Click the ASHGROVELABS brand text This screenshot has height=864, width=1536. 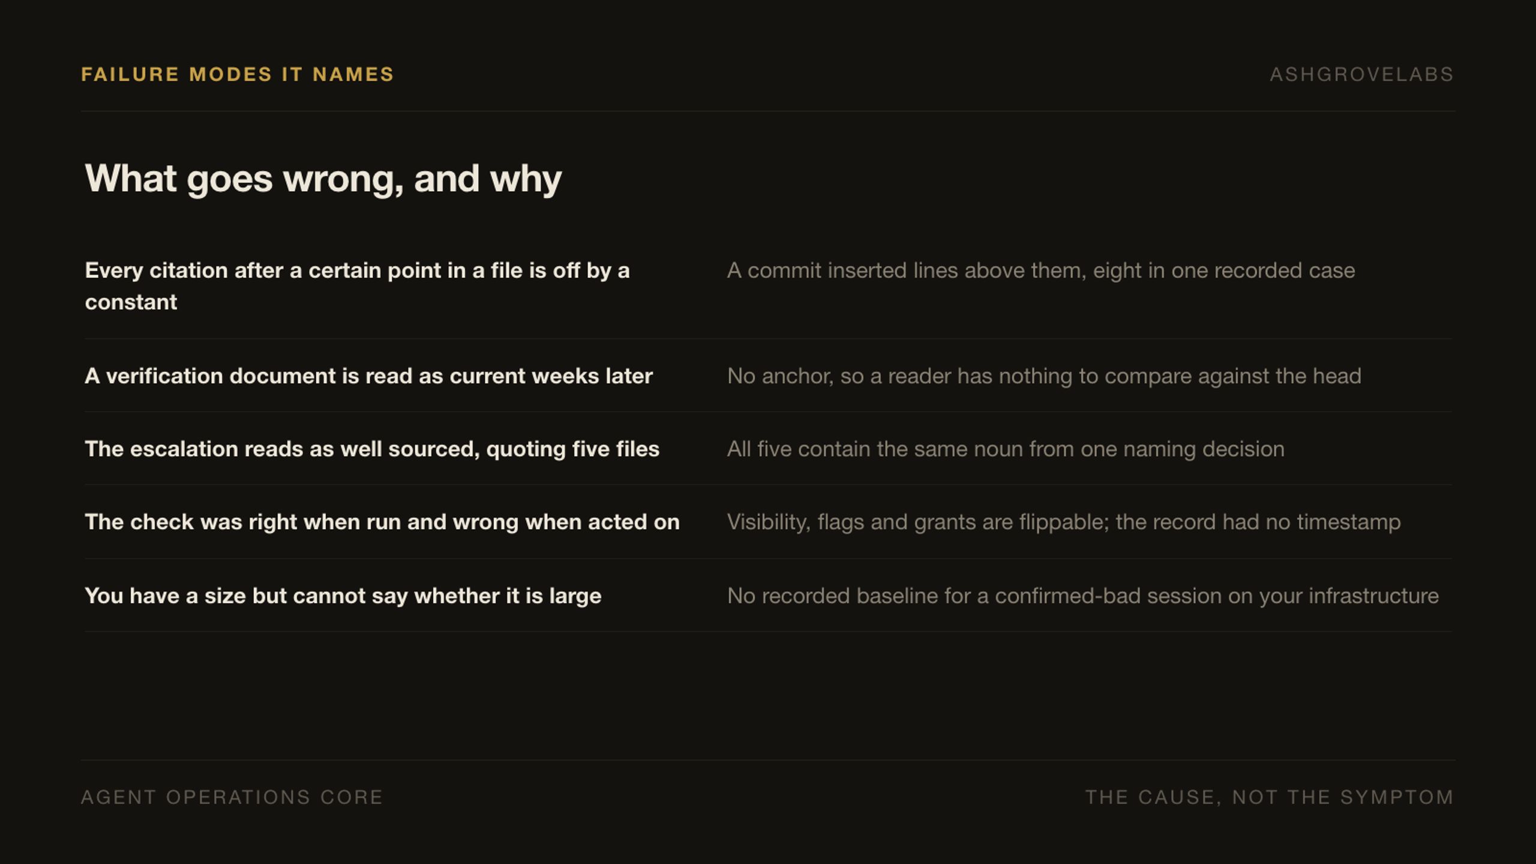[x=1362, y=74]
